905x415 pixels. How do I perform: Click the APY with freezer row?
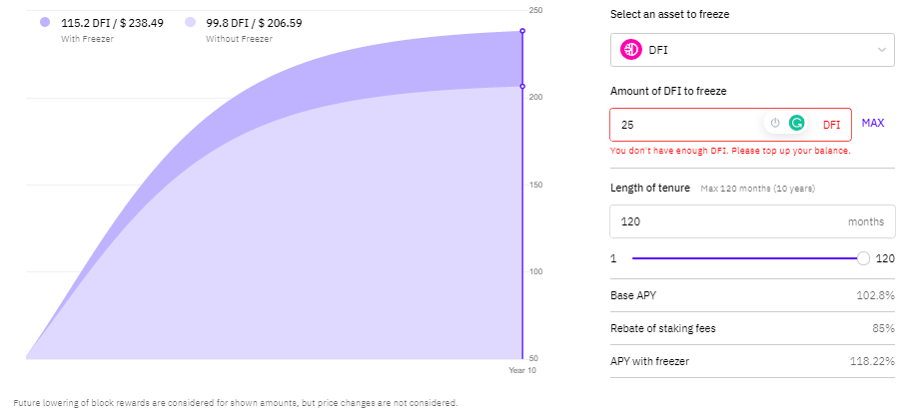pos(752,361)
